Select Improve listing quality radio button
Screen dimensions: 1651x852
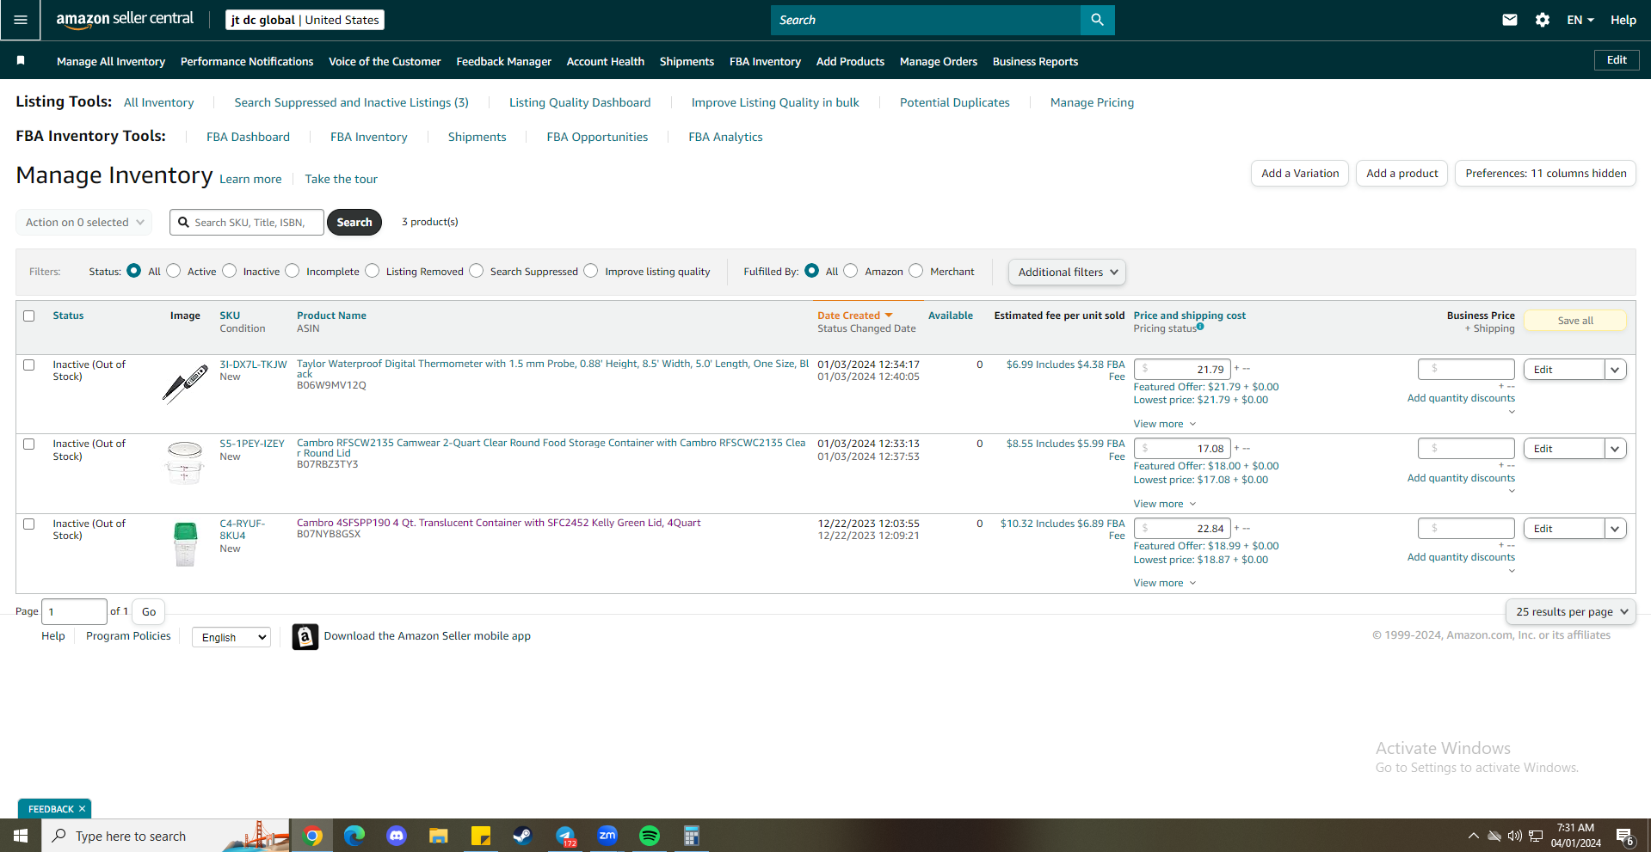[x=591, y=271]
